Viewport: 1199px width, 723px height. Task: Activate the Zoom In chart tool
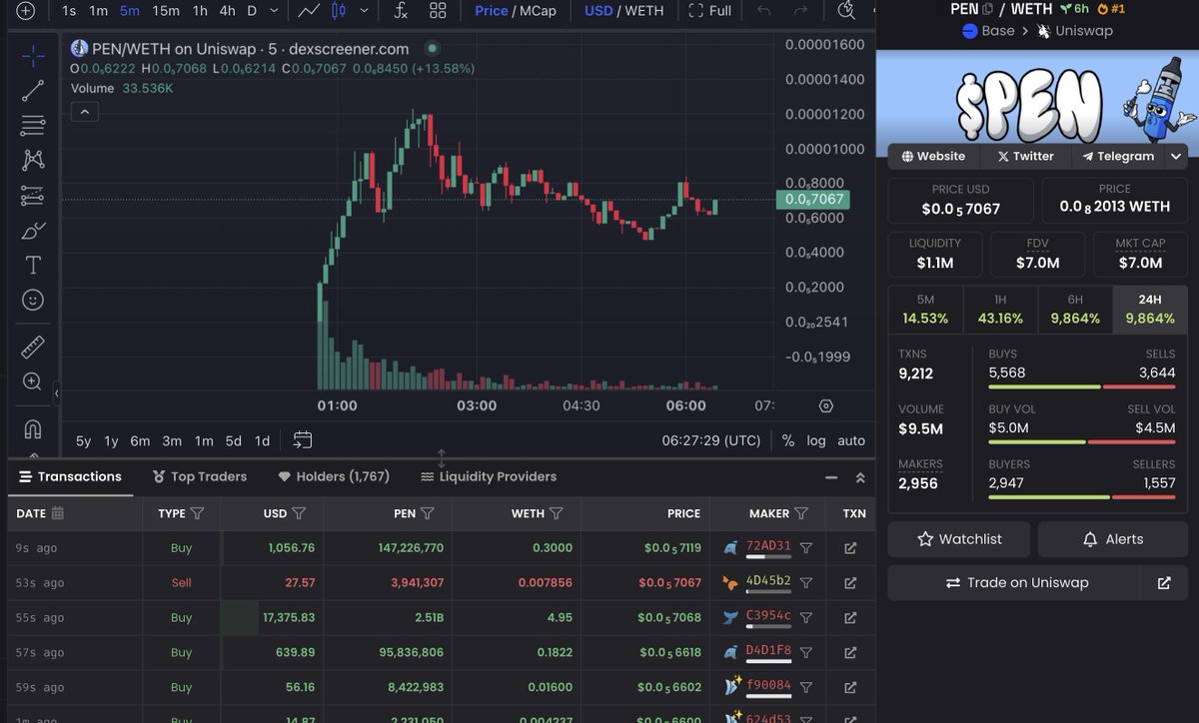[x=33, y=381]
